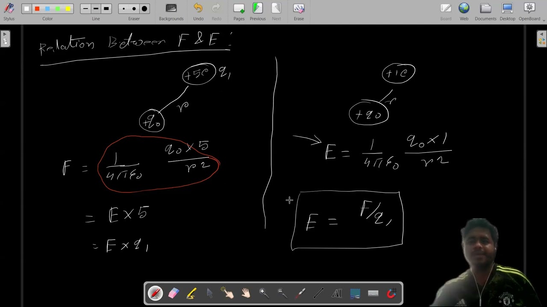Select the Capture part of screen tool
547x307 pixels.
[x=355, y=293]
